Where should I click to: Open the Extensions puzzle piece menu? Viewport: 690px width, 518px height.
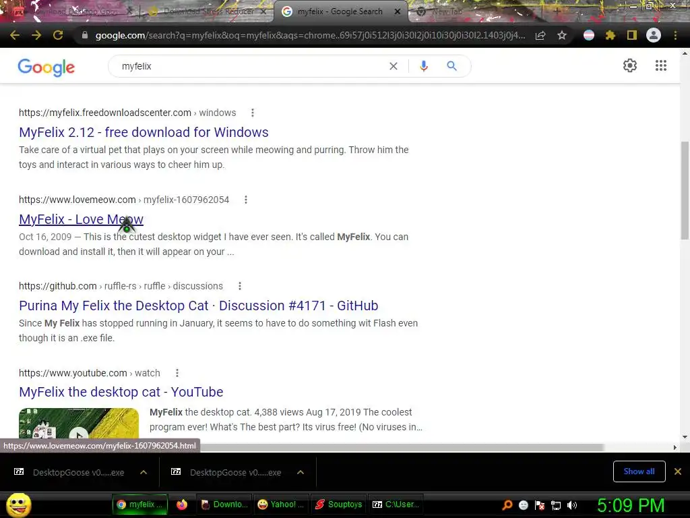pos(610,35)
